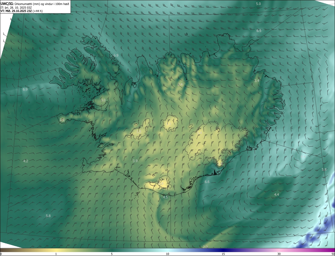Viewport: 335px width, 256px height.
Task: Pick the 4.2 value over the ocean
Action: 25,161
